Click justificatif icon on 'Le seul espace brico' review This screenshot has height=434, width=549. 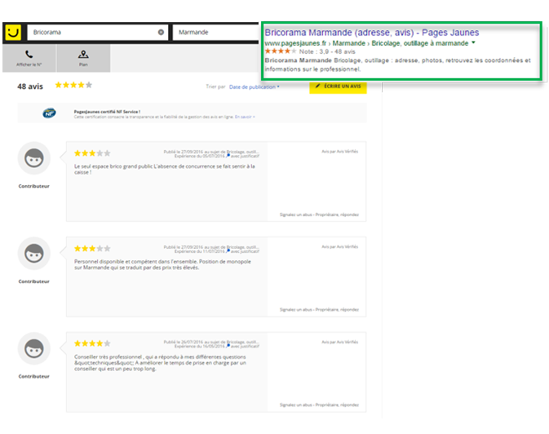(228, 155)
